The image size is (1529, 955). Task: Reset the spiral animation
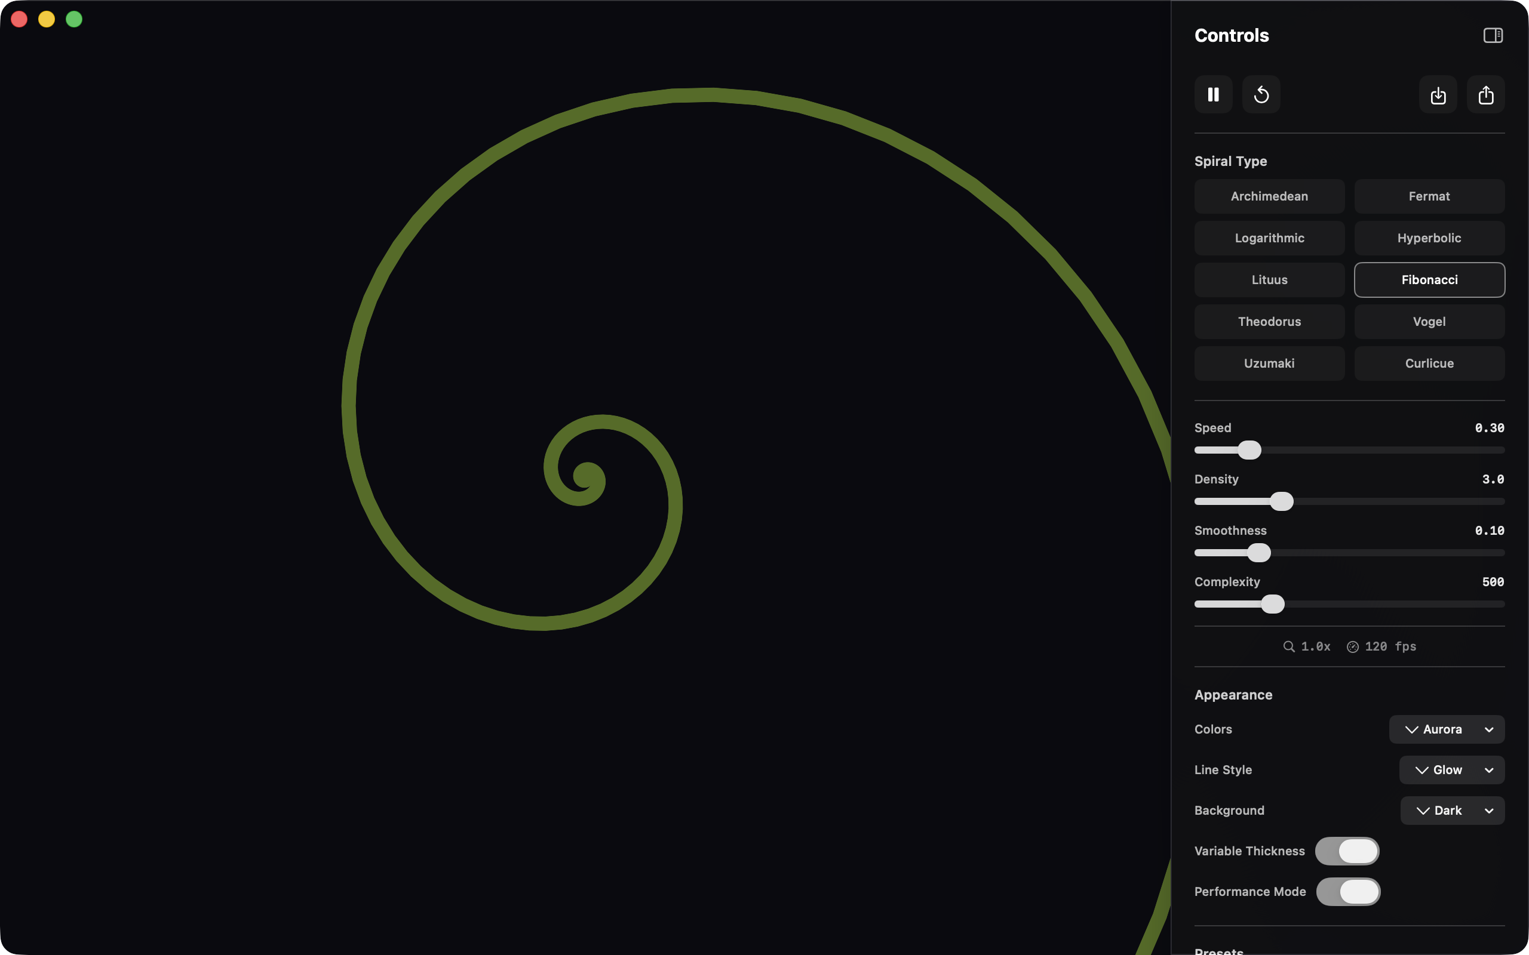click(x=1261, y=94)
